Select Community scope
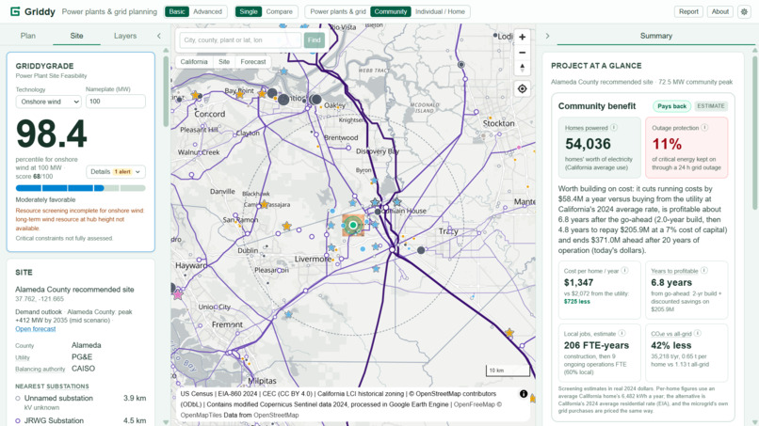Screen dimensions: 759x426 tap(391, 11)
